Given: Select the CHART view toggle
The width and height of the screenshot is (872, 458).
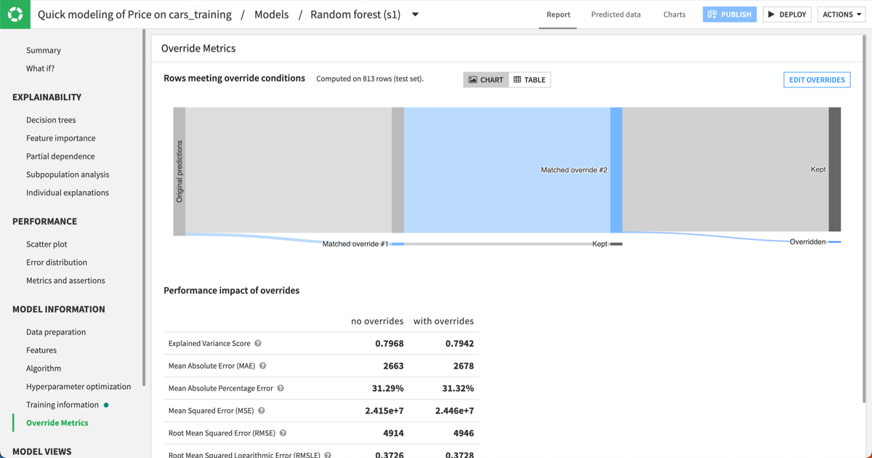Looking at the screenshot, I should 485,79.
